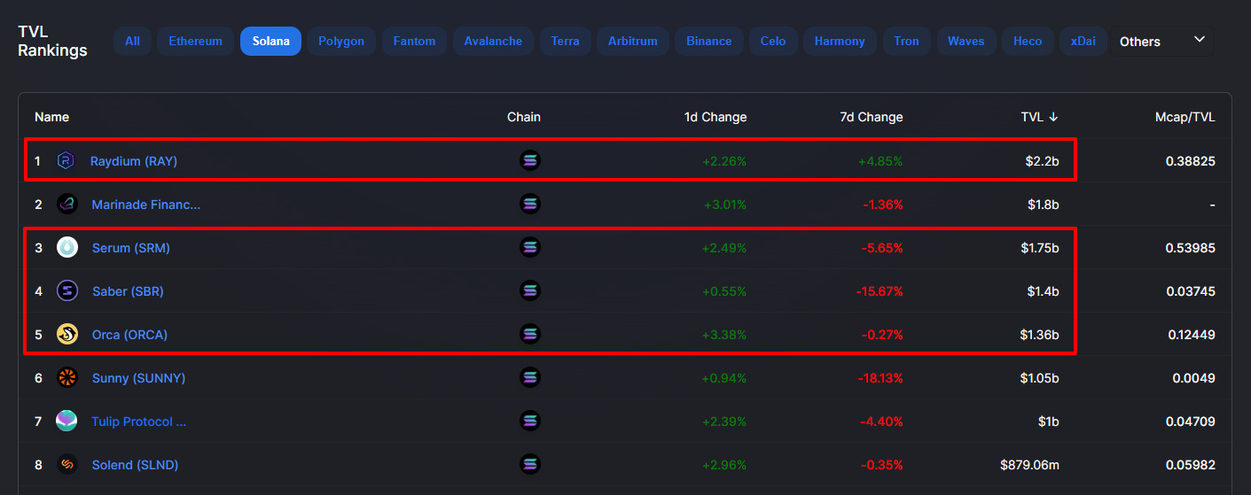Screen dimensions: 1251x495
Task: Click Sunny Mcap/TVL value 0.0049
Action: pyautogui.click(x=1193, y=378)
